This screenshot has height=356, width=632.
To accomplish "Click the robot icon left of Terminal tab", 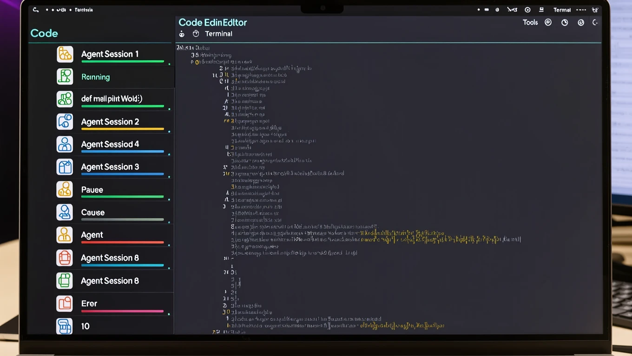I will click(182, 34).
